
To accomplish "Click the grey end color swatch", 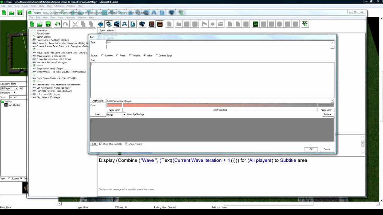I will click(x=326, y=105).
